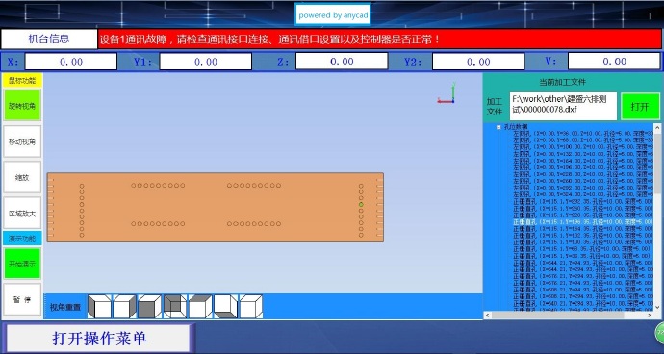Select the isometric plain cube view icon
The width and height of the screenshot is (664, 354).
click(251, 307)
